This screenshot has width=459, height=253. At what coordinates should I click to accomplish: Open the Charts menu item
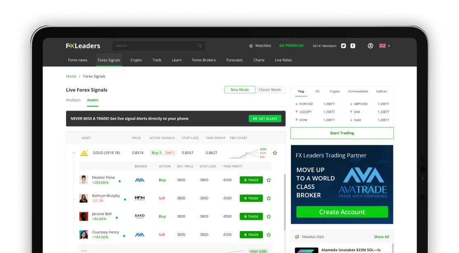[259, 60]
